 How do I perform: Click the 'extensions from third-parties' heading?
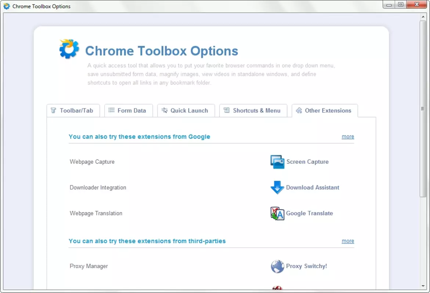coord(147,241)
